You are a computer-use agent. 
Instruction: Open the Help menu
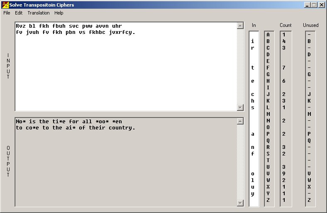tap(59, 13)
